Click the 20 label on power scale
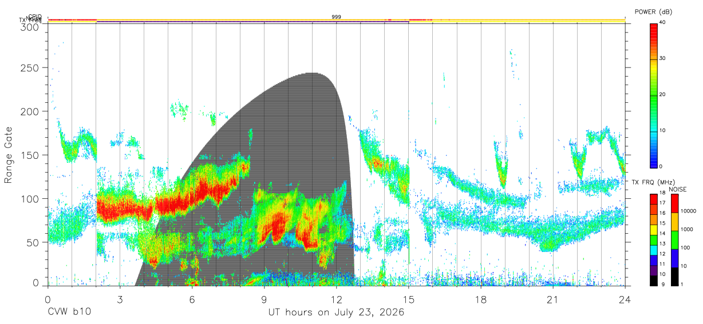This screenshot has height=324, width=703. pos(662,95)
